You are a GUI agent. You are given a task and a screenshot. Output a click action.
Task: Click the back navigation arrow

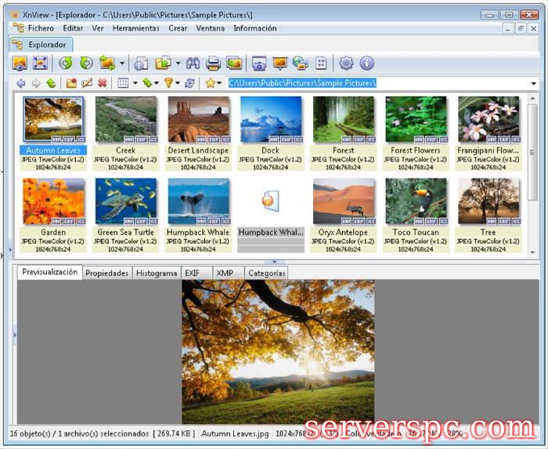coord(20,83)
